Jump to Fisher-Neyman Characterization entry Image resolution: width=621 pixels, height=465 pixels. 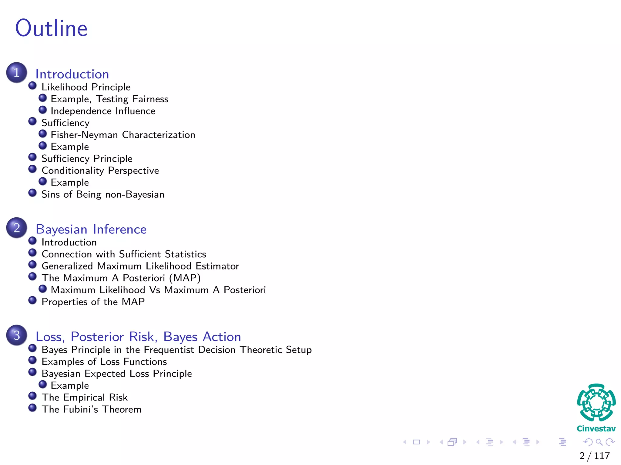[123, 135]
